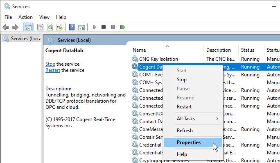Click 'The CNG ke...' description cell
This screenshot has width=280, height=163.
point(221,59)
